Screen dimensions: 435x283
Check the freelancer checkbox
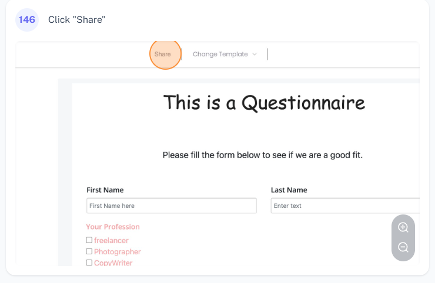(x=89, y=240)
